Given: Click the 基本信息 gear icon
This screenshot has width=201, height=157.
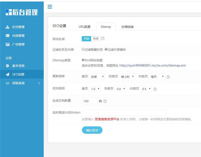Looking at the screenshot, I should 8,66.
